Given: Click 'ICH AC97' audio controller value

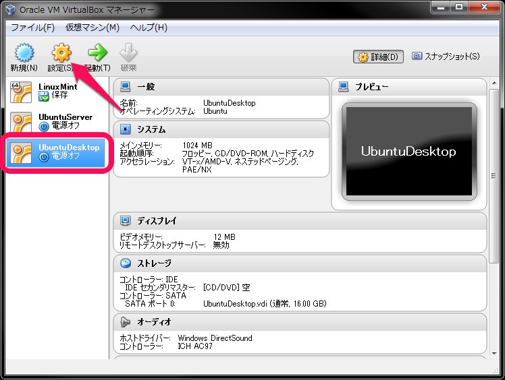Looking at the screenshot, I should point(195,346).
